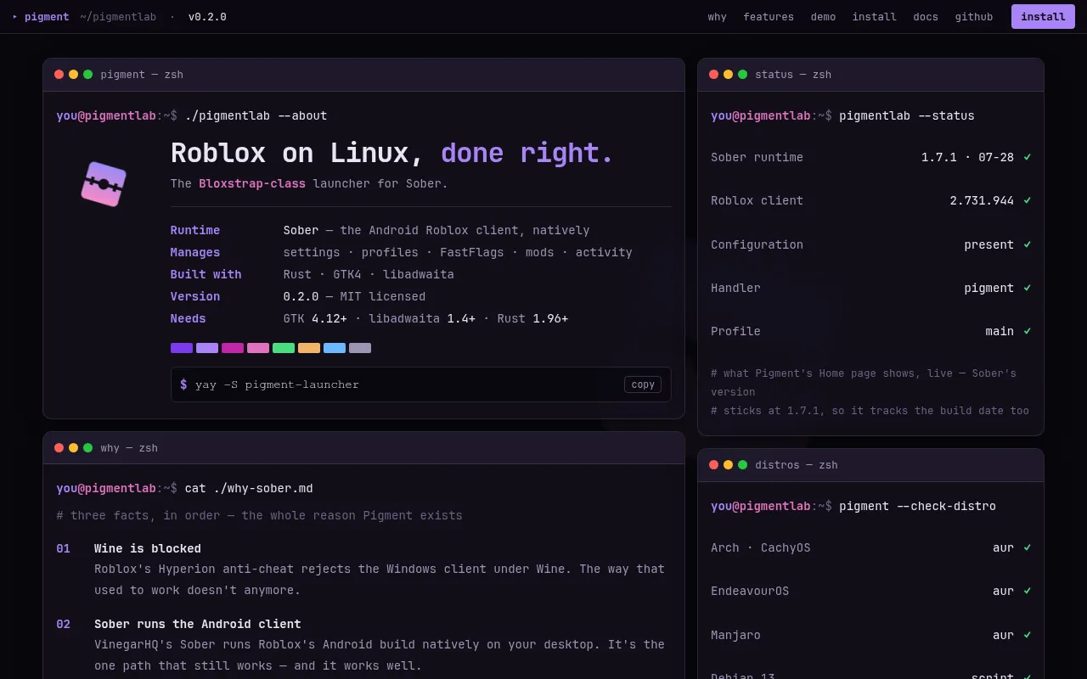Select the orange palette swatch
This screenshot has height=679, width=1087.
(309, 348)
